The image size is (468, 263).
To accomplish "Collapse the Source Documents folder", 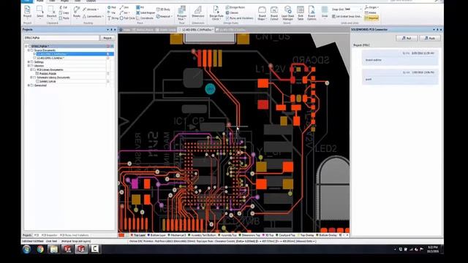I will coord(29,50).
